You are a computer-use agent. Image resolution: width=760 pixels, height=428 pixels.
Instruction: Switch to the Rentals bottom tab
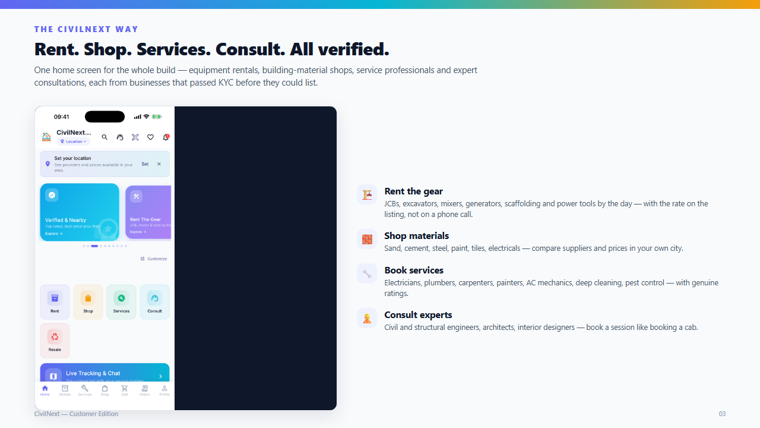[x=65, y=390]
